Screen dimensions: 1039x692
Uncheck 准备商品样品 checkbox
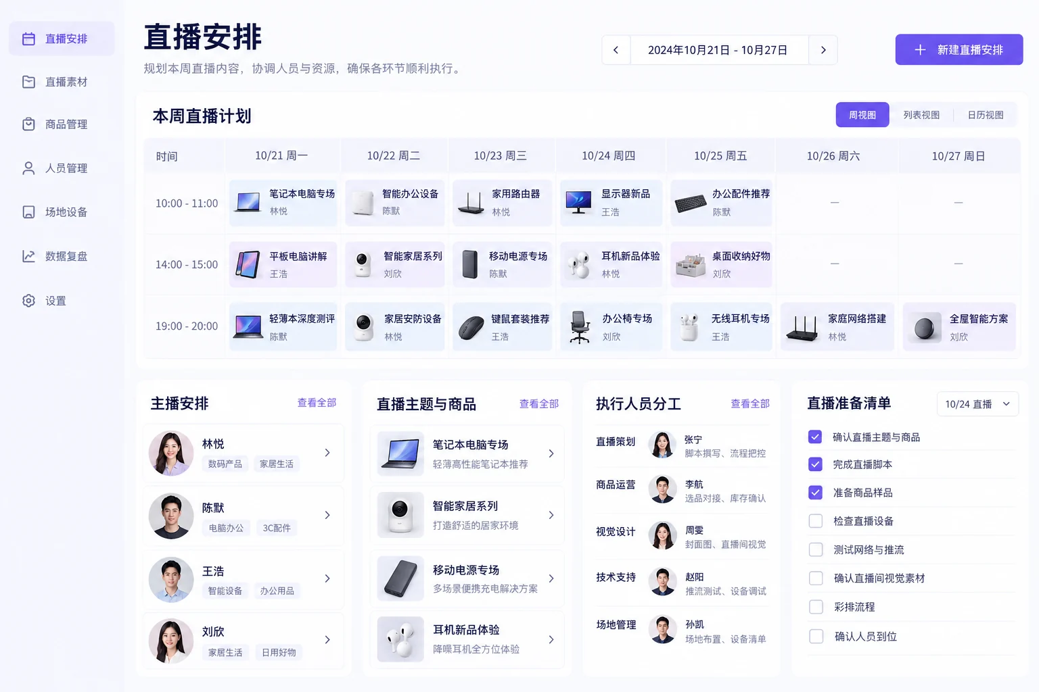[815, 493]
